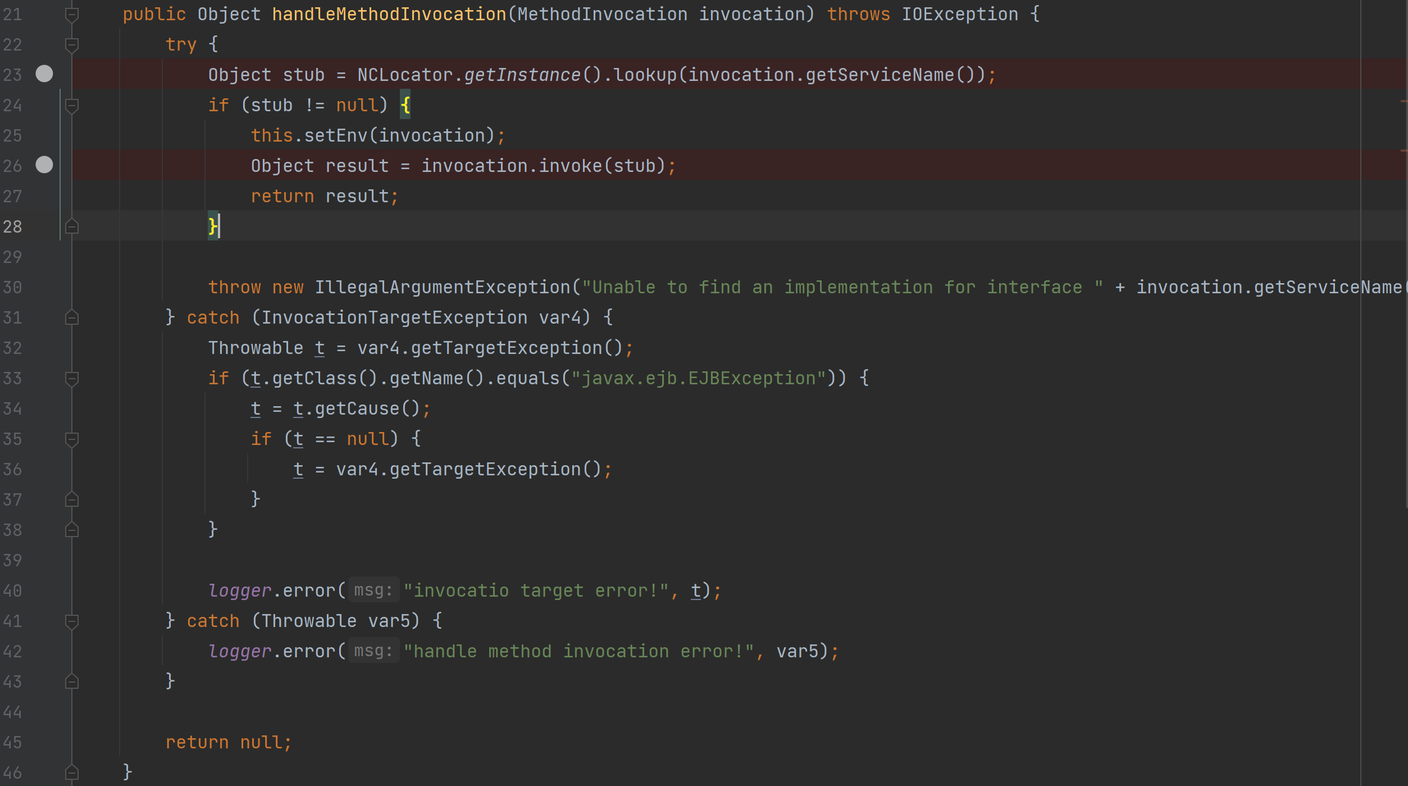Collapse the if stub != null block
Image resolution: width=1408 pixels, height=786 pixels.
[72, 106]
